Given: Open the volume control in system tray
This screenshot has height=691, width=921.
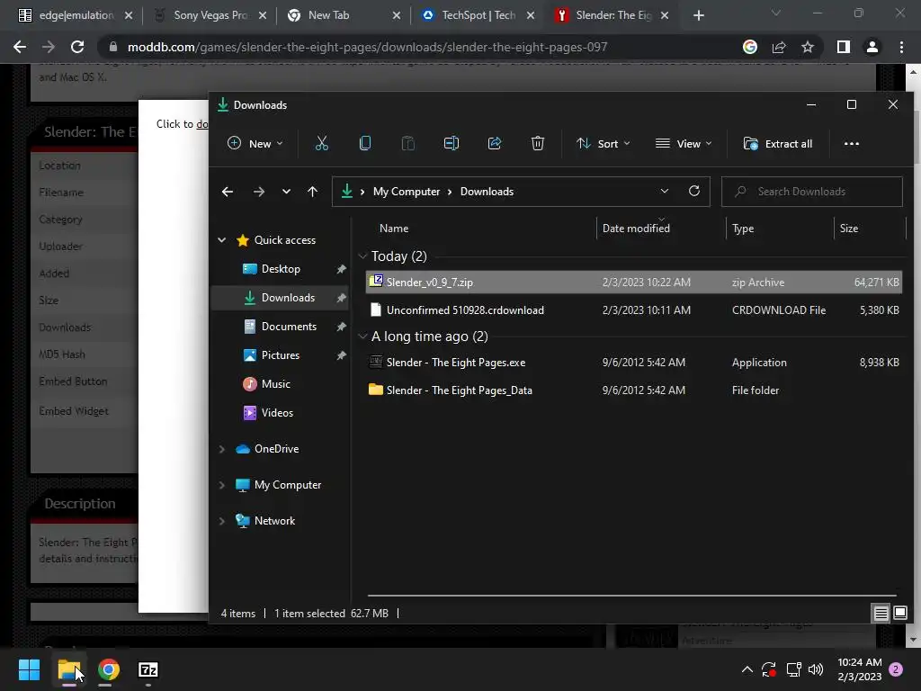Looking at the screenshot, I should [x=816, y=669].
